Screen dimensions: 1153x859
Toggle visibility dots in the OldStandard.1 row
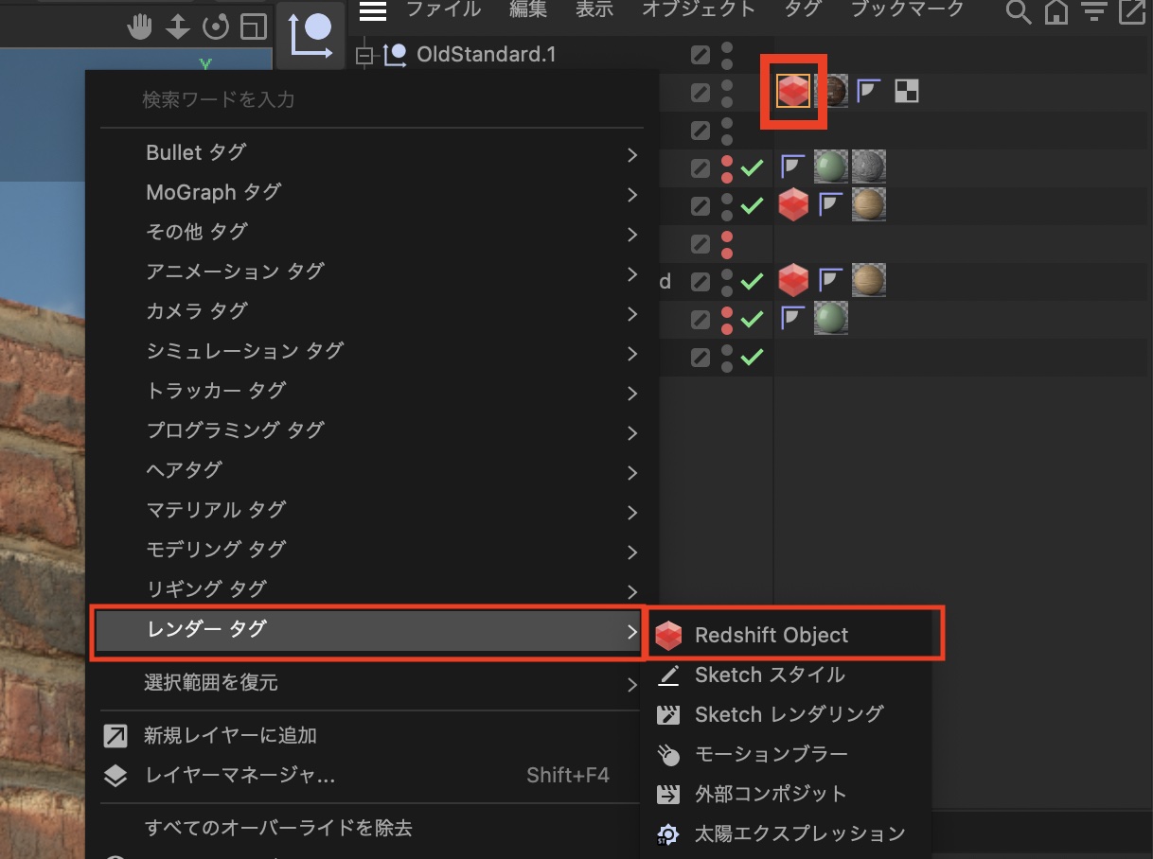point(726,55)
